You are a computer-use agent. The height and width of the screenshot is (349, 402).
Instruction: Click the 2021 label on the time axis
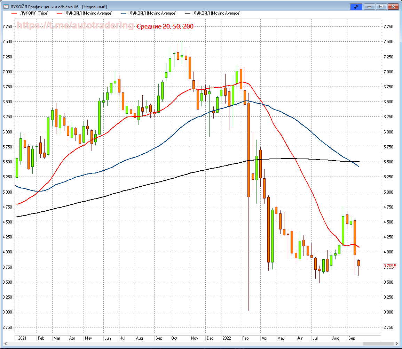coord(22,338)
